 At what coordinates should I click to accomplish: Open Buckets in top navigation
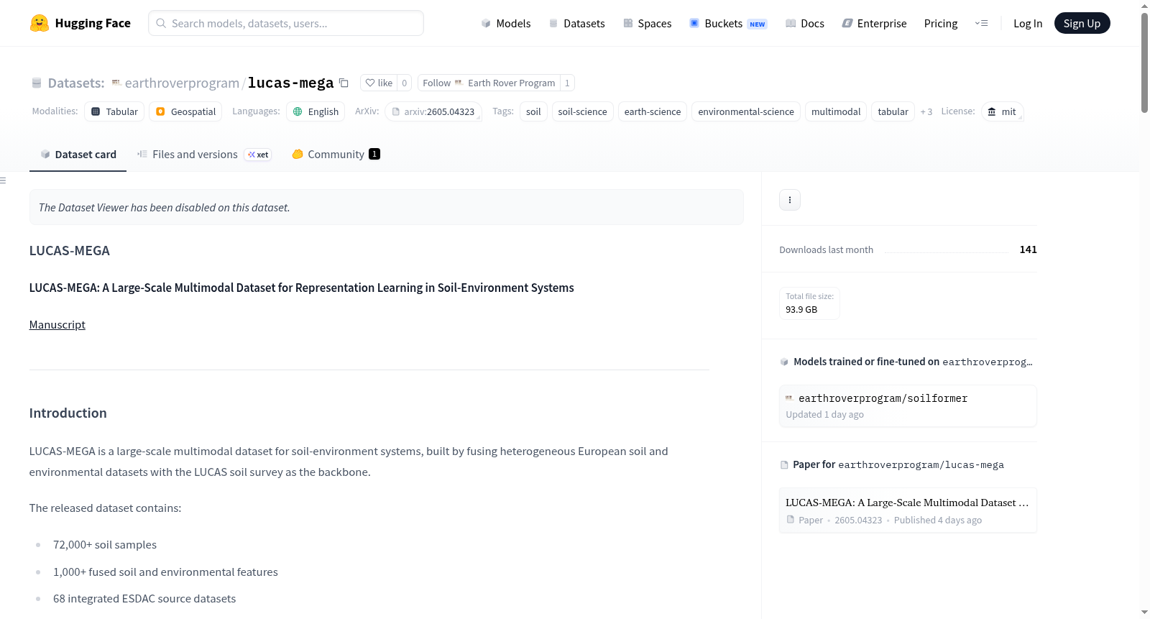(728, 23)
